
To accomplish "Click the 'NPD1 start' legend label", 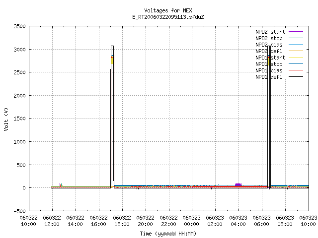I will coord(270,58).
